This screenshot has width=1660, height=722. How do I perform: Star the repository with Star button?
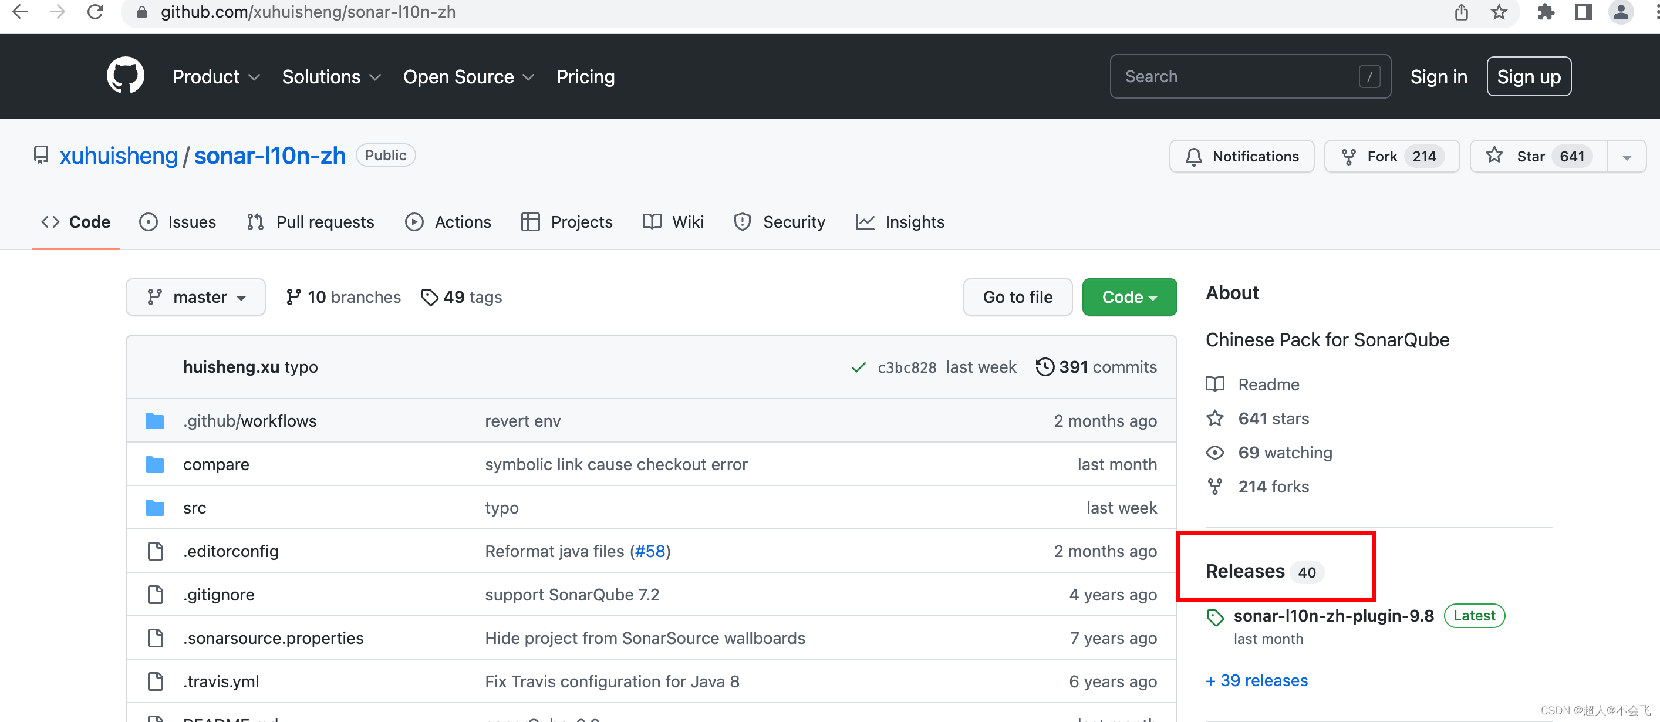click(x=1539, y=157)
